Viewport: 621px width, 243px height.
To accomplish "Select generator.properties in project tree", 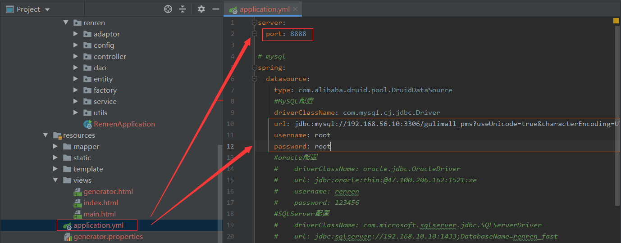I will (x=108, y=236).
